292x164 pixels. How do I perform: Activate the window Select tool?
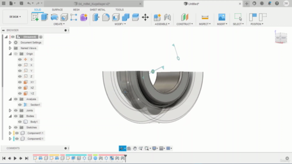coord(238,17)
